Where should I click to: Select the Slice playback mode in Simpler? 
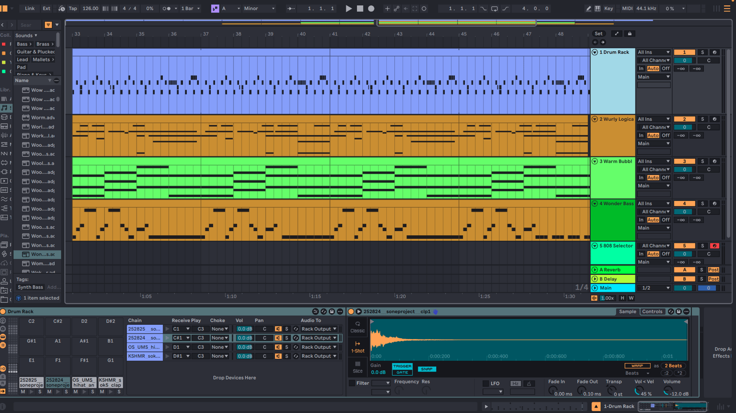click(357, 367)
